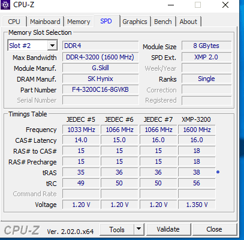The height and width of the screenshot is (240, 244).
Task: Close the window with the X button
Action: coord(225,5)
